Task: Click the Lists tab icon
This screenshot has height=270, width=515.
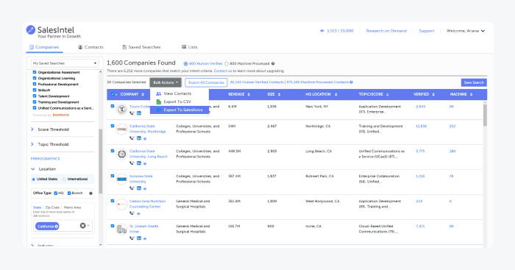Action: (x=184, y=47)
